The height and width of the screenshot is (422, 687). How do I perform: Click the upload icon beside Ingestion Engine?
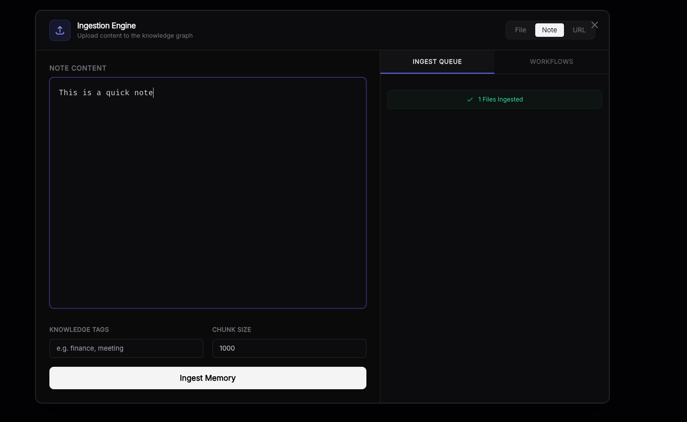coord(60,31)
